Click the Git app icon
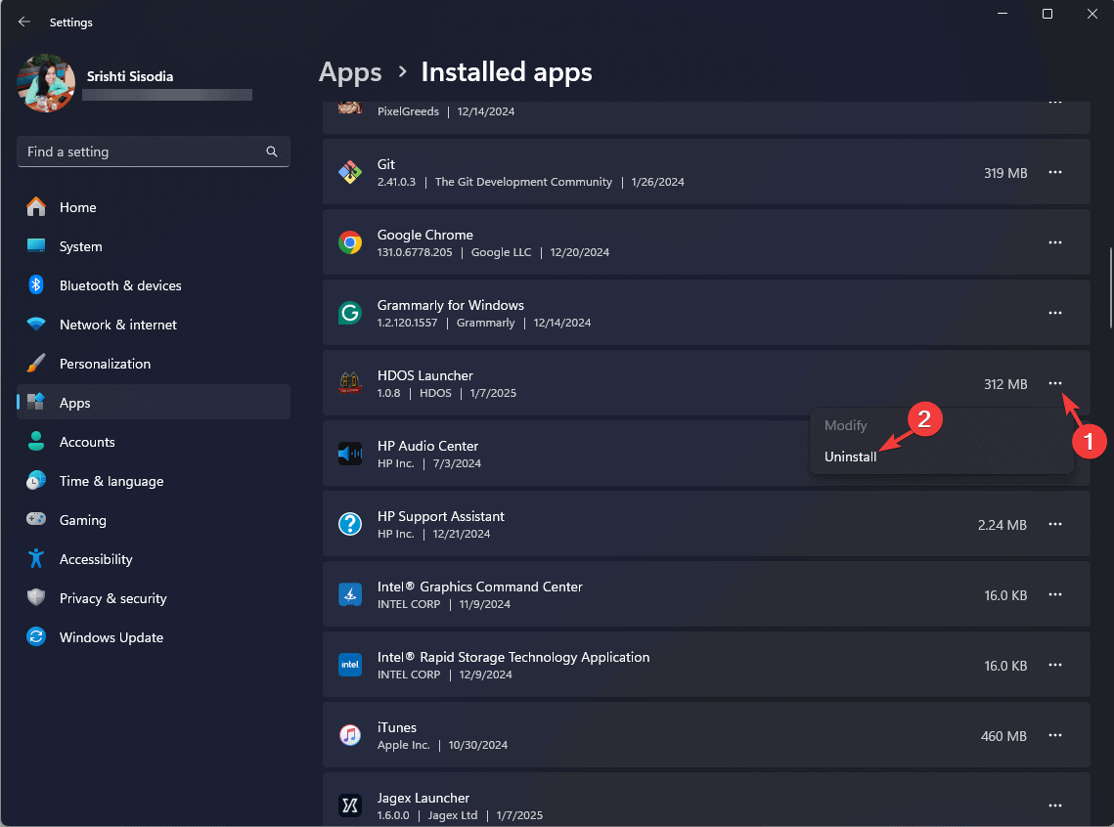Screen dimensions: 1114x827 349,172
